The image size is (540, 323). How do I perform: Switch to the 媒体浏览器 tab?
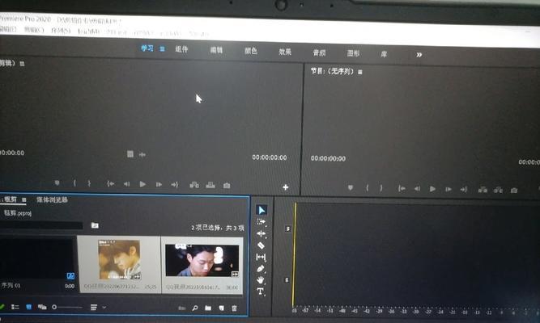click(52, 199)
